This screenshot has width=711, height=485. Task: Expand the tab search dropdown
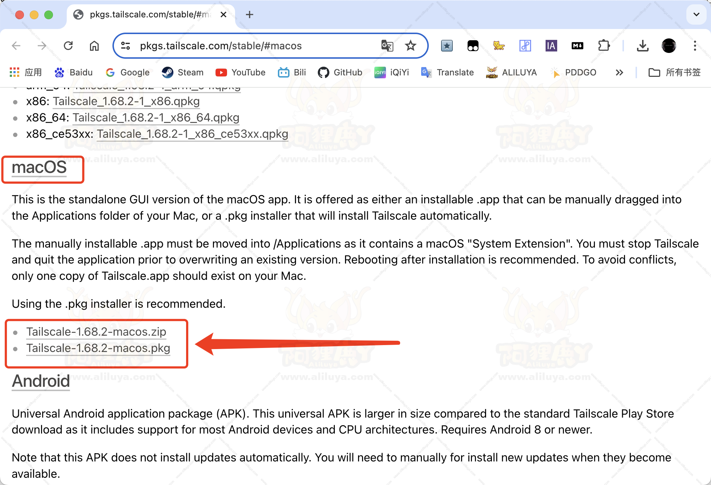pos(696,14)
